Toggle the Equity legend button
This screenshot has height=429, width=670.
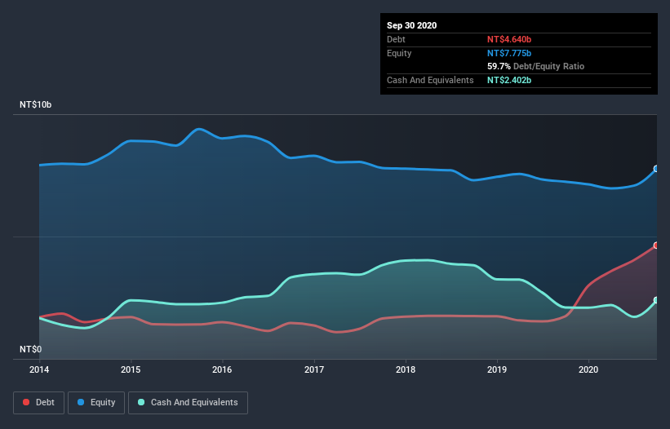point(96,403)
